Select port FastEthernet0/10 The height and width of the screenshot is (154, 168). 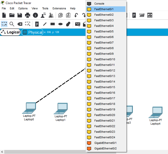pos(106,59)
